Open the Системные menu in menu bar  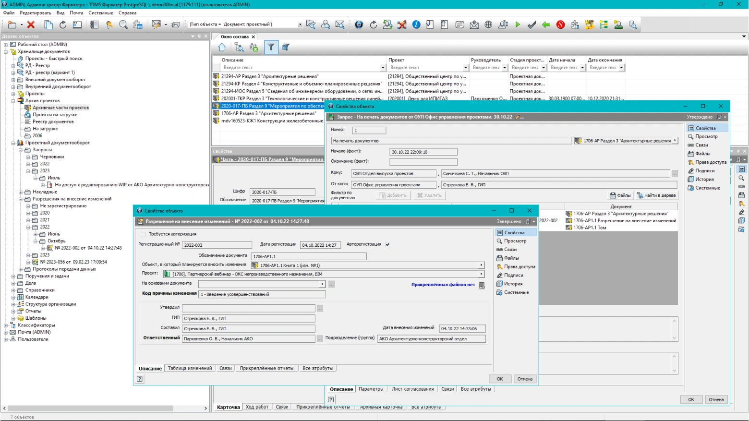pyautogui.click(x=100, y=13)
